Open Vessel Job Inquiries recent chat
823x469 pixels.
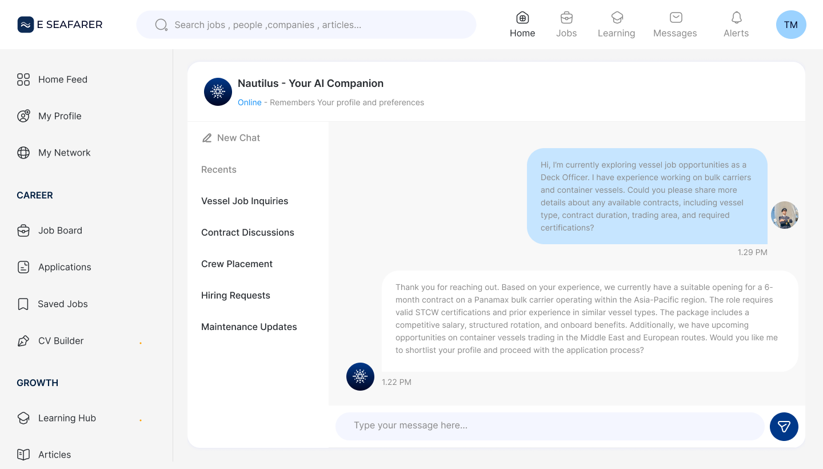pyautogui.click(x=245, y=201)
